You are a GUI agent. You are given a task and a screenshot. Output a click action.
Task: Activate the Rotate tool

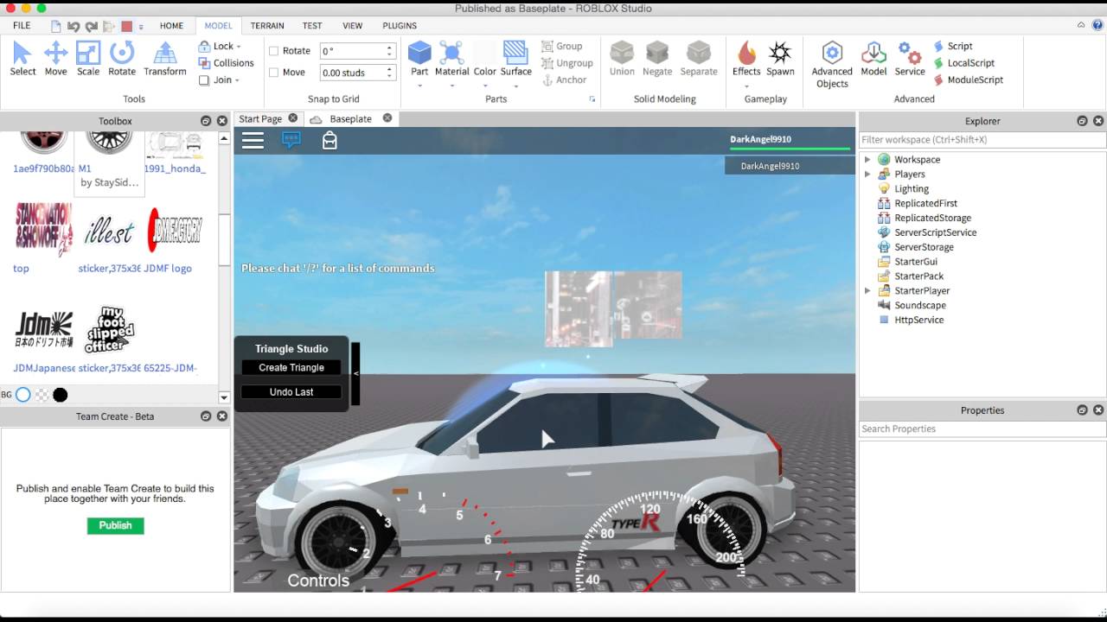[x=122, y=60]
